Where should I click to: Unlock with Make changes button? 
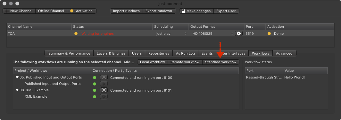[196, 11]
